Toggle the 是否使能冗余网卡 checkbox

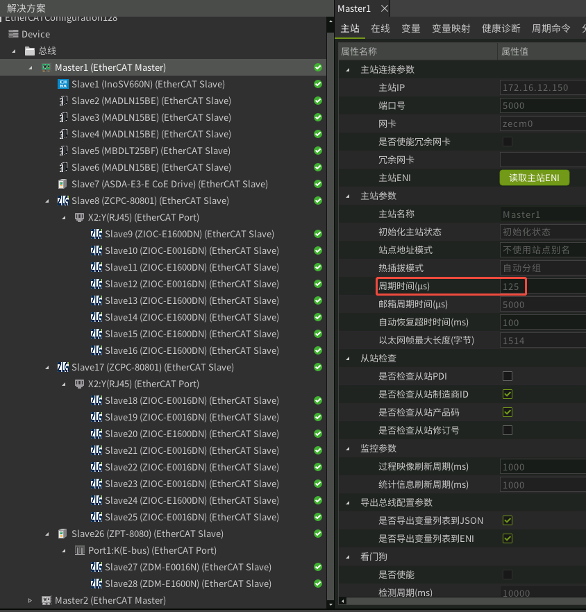(508, 142)
